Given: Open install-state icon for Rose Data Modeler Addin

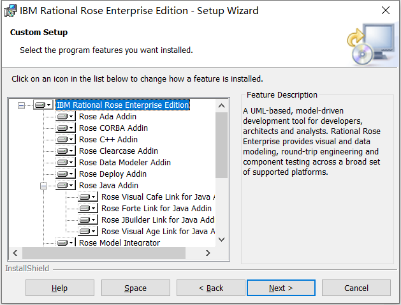Looking at the screenshot, I should coord(66,163).
